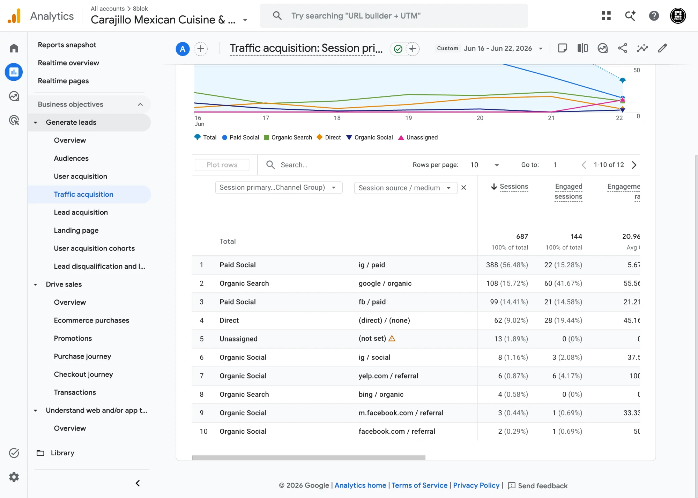Open the insights sparkline trend icon
The height and width of the screenshot is (498, 698).
point(642,48)
